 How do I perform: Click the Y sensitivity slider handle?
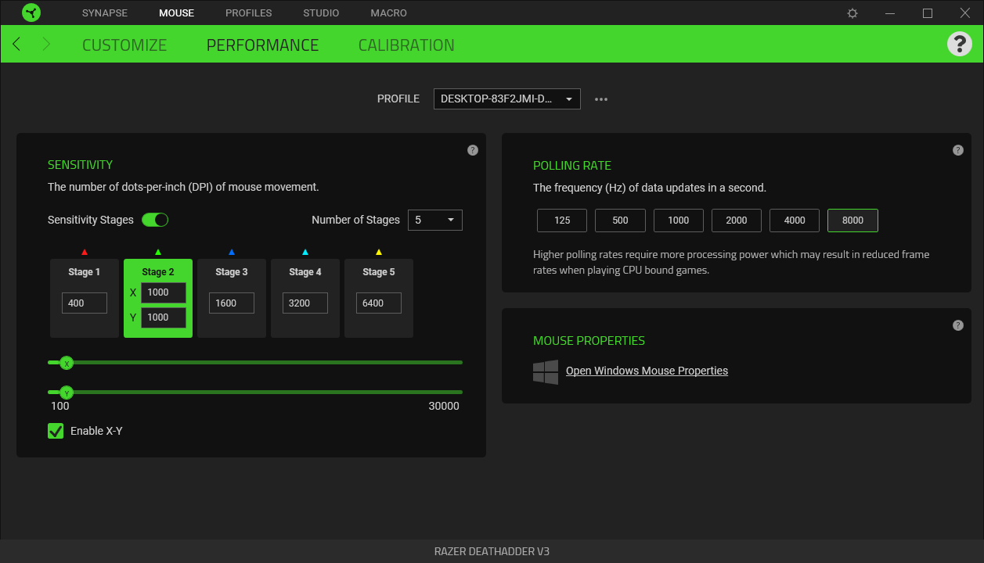(67, 393)
